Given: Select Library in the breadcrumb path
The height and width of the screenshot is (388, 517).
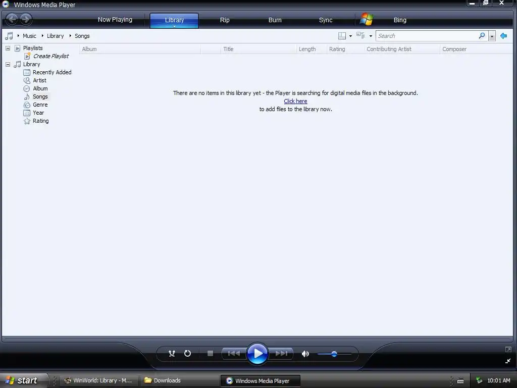Looking at the screenshot, I should point(55,36).
